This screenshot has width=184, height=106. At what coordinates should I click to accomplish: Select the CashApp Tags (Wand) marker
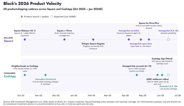tap(162, 75)
